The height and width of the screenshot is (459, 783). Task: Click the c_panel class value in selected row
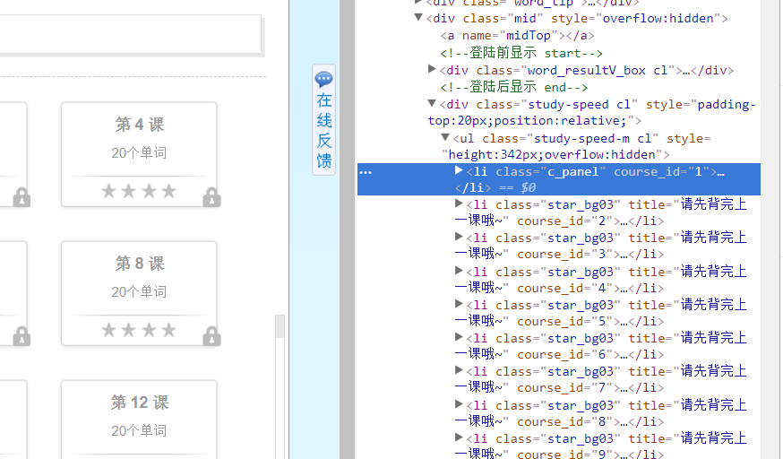point(572,172)
